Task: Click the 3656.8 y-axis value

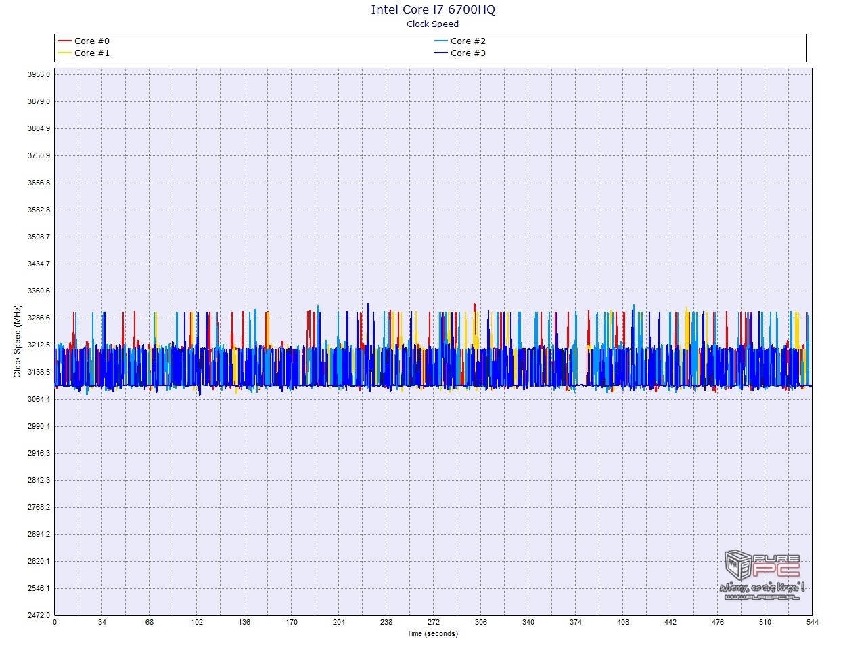Action: pos(39,183)
